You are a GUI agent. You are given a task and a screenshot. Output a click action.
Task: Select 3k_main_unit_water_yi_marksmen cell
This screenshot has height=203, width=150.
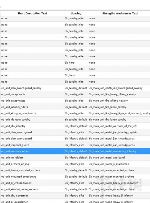119,164
